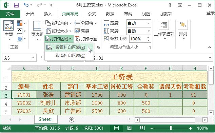Switch to the 公式 tab
Viewport: 215px width, 133px height.
92,14
